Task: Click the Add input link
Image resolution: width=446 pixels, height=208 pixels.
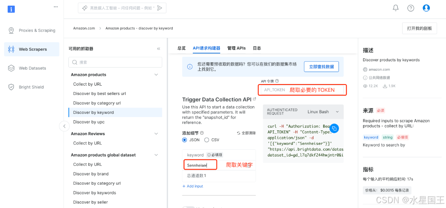Action: coord(192,186)
